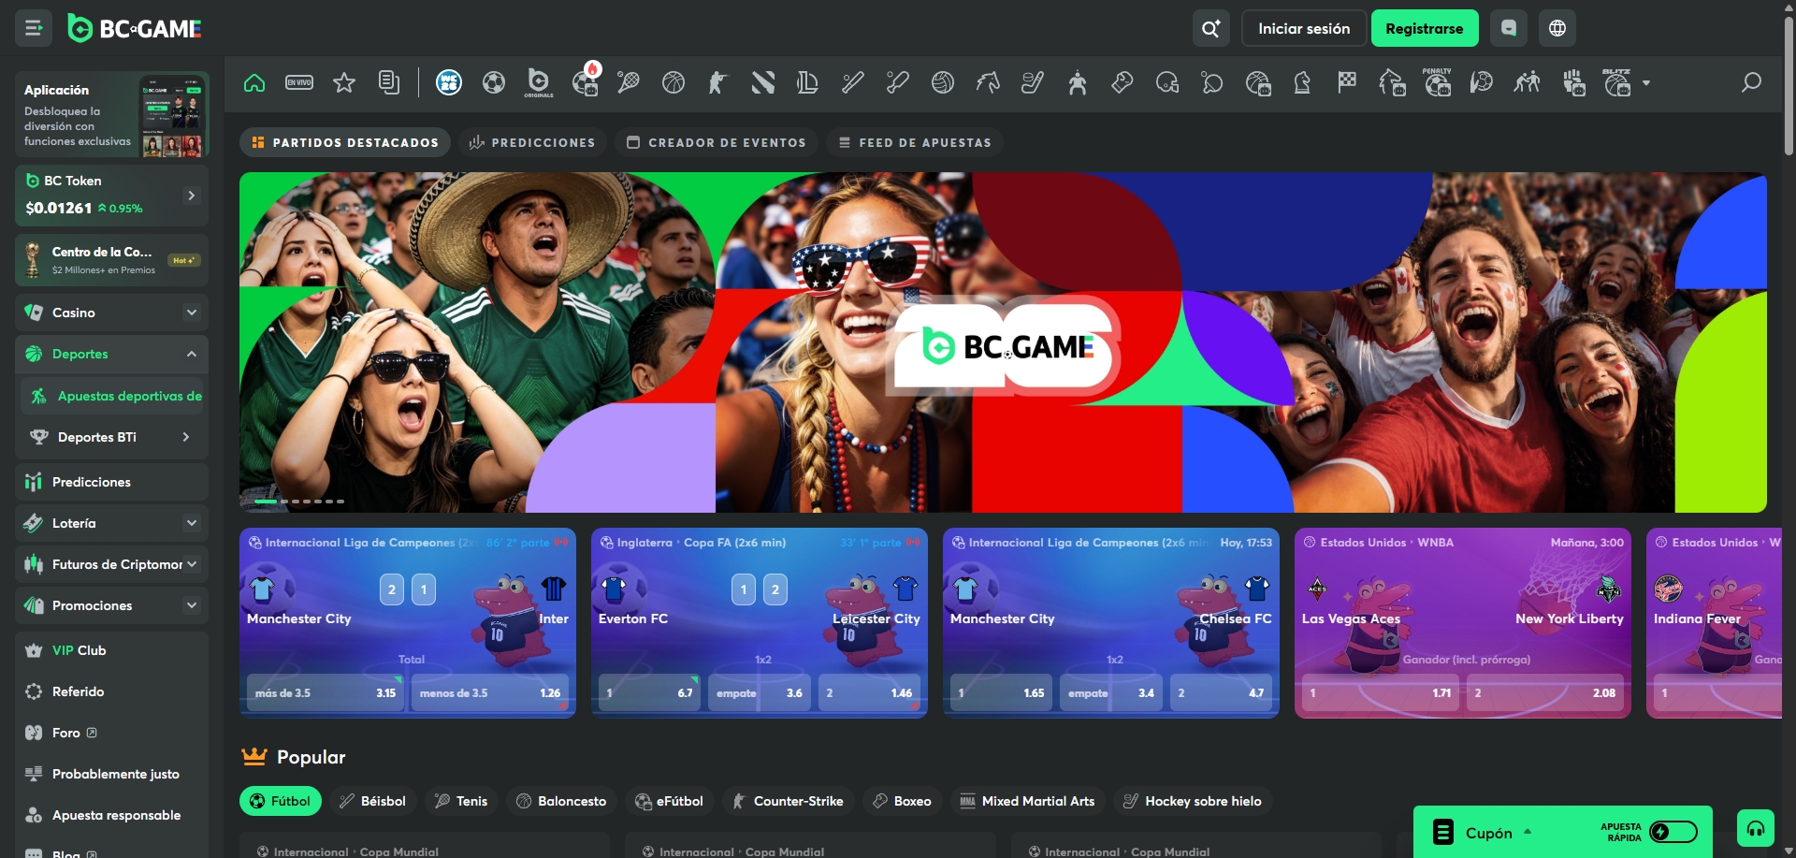Open Feed de Apuestas tab
Screen dimensions: 1796x858
[x=915, y=142]
